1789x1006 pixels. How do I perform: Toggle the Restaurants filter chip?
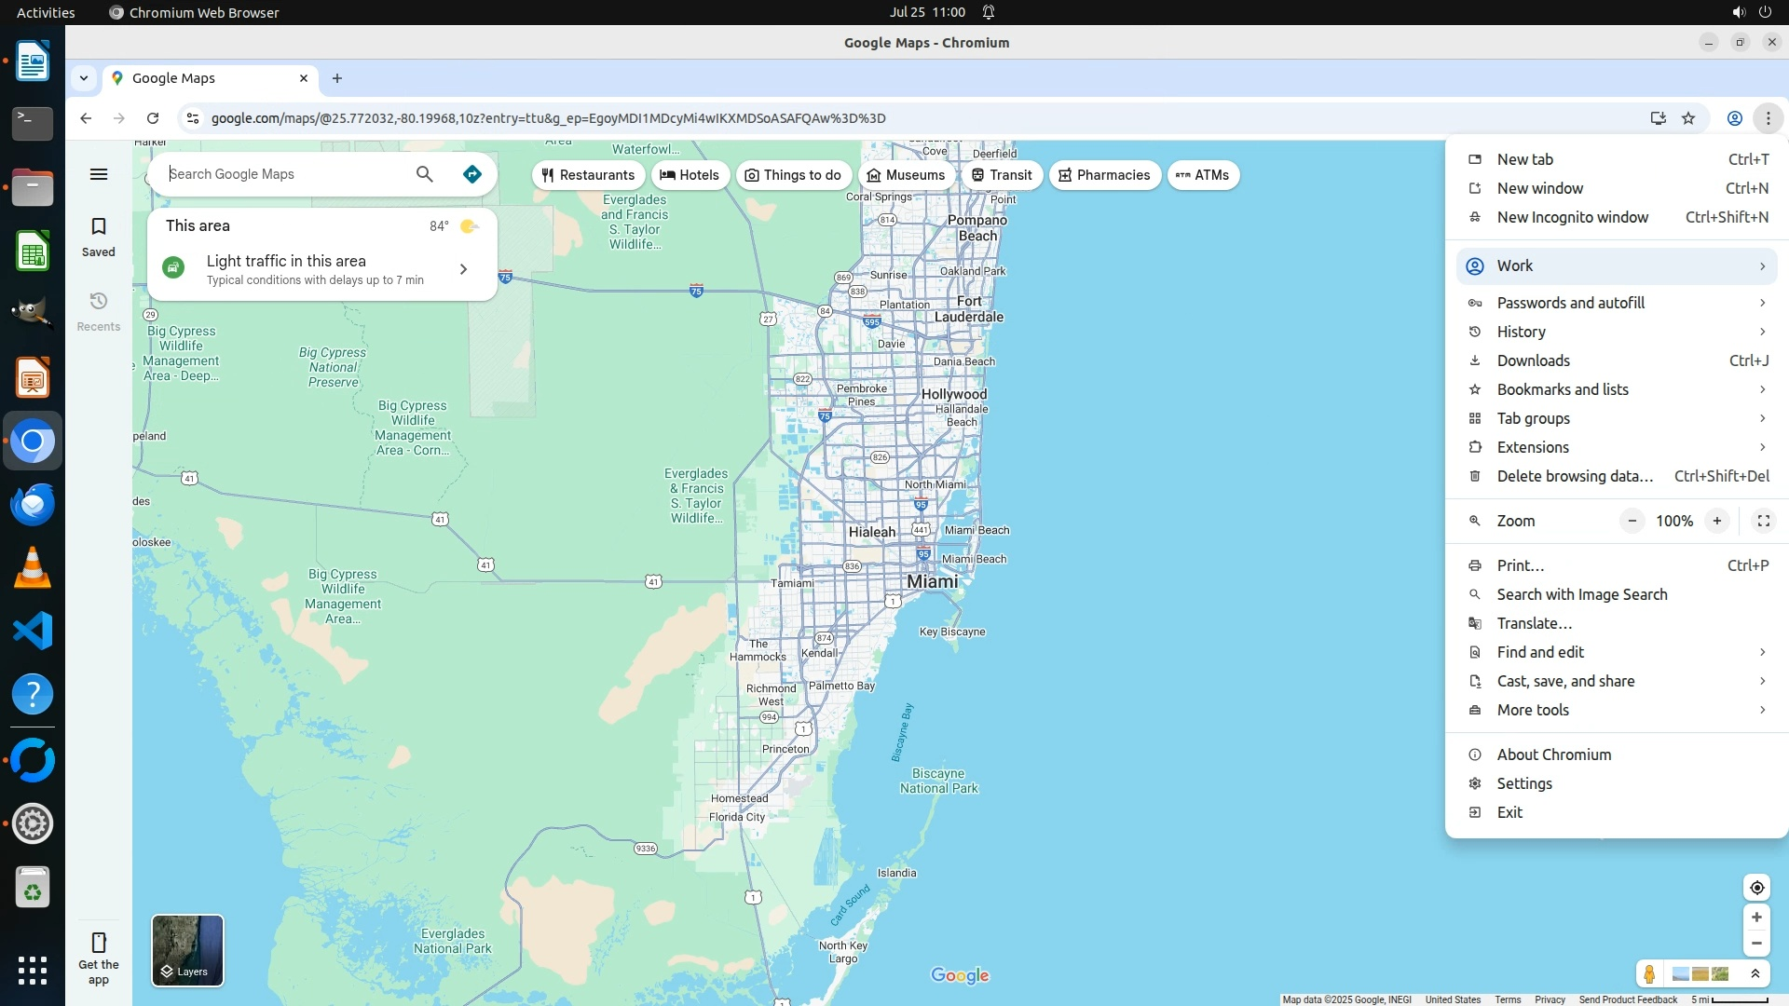click(x=588, y=175)
